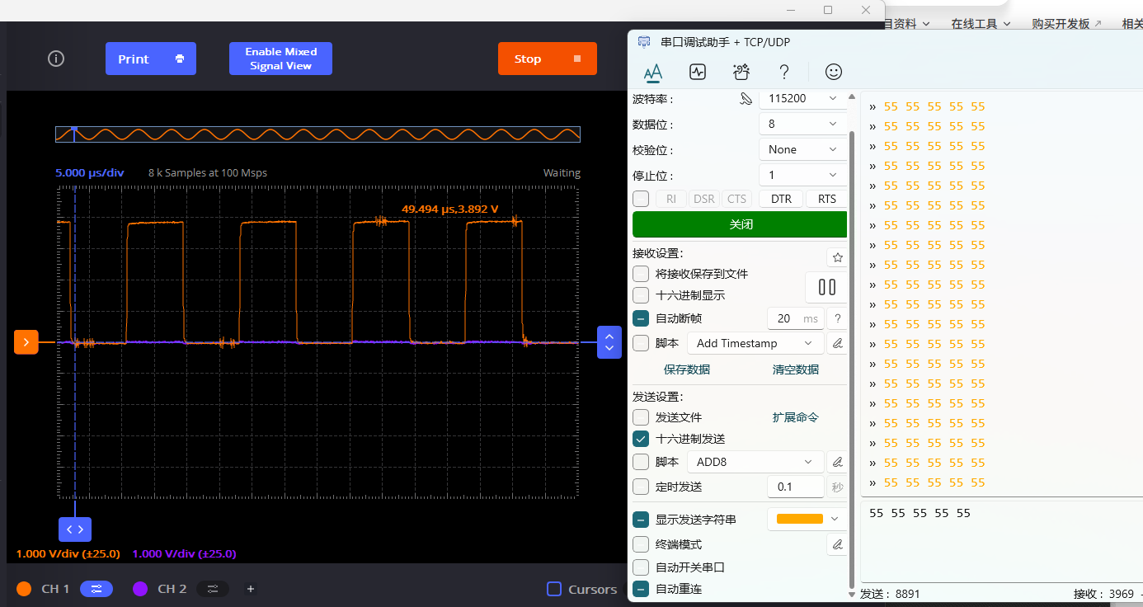Click the green 关闭 port button
This screenshot has height=607, width=1143.
pos(740,224)
